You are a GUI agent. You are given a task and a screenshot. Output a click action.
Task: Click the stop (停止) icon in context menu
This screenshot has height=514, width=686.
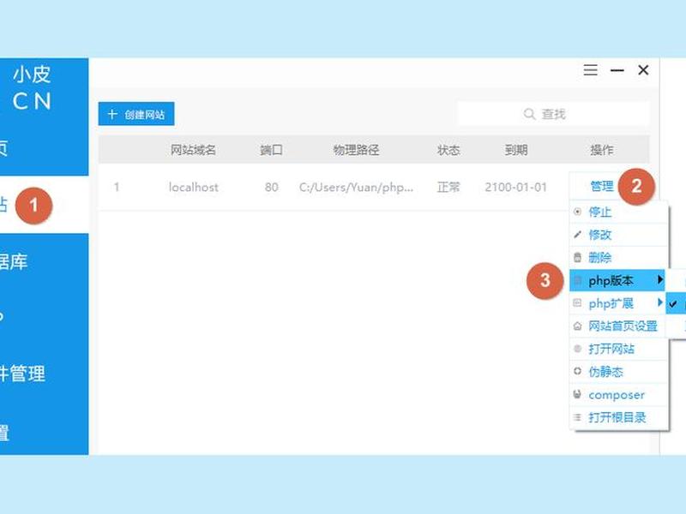[x=577, y=212]
